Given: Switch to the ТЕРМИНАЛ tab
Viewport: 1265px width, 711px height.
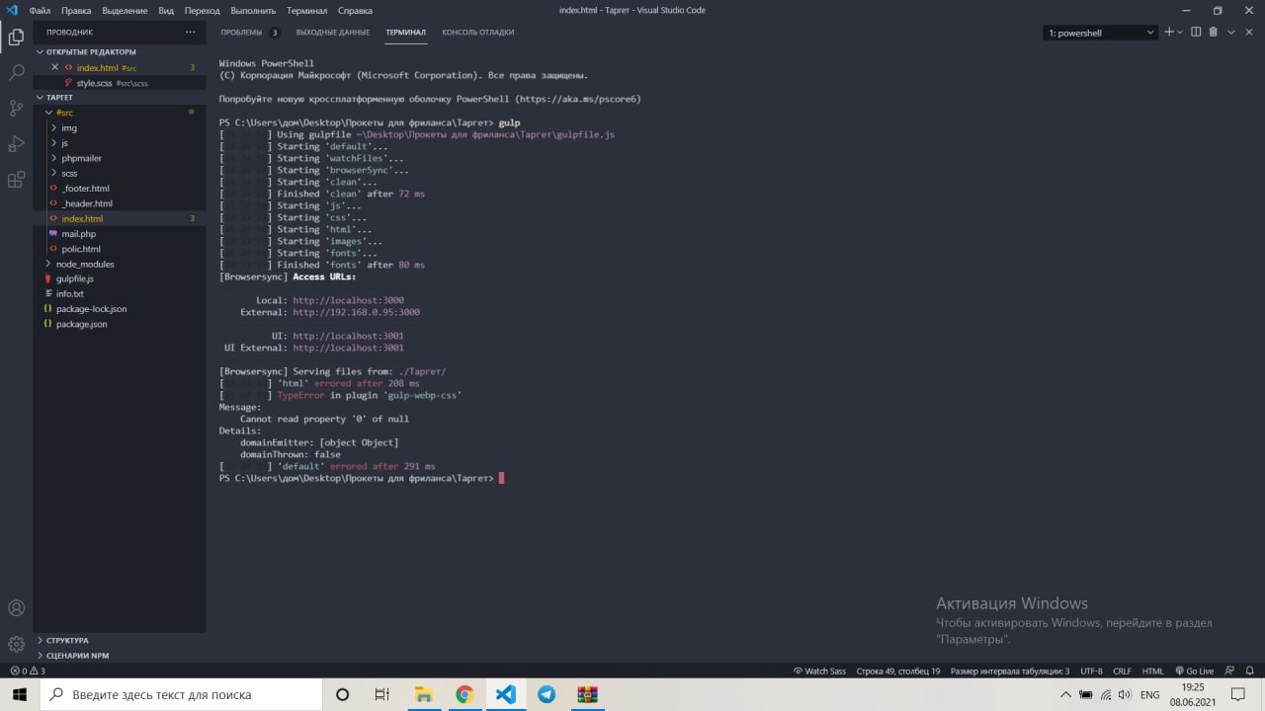Looking at the screenshot, I should [x=406, y=33].
